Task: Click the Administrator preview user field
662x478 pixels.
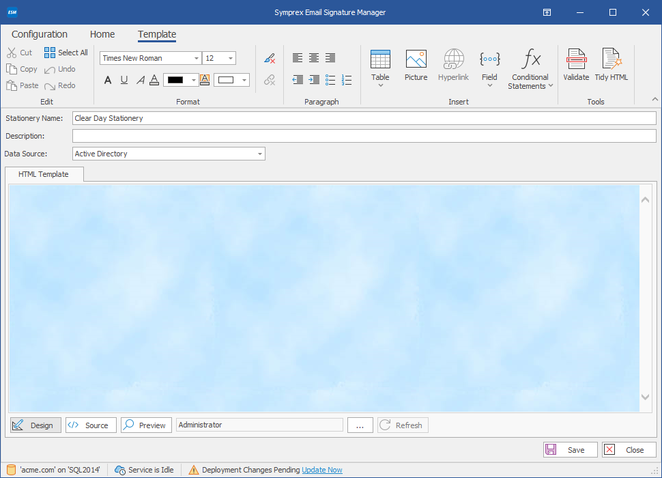Action: click(x=259, y=425)
